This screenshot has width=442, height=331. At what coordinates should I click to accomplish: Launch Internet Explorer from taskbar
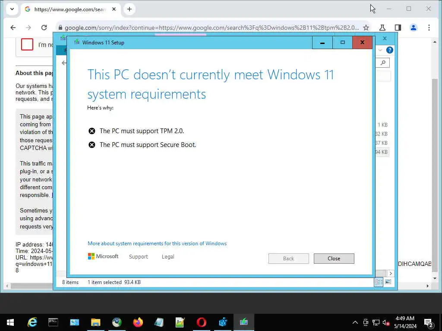(32, 322)
